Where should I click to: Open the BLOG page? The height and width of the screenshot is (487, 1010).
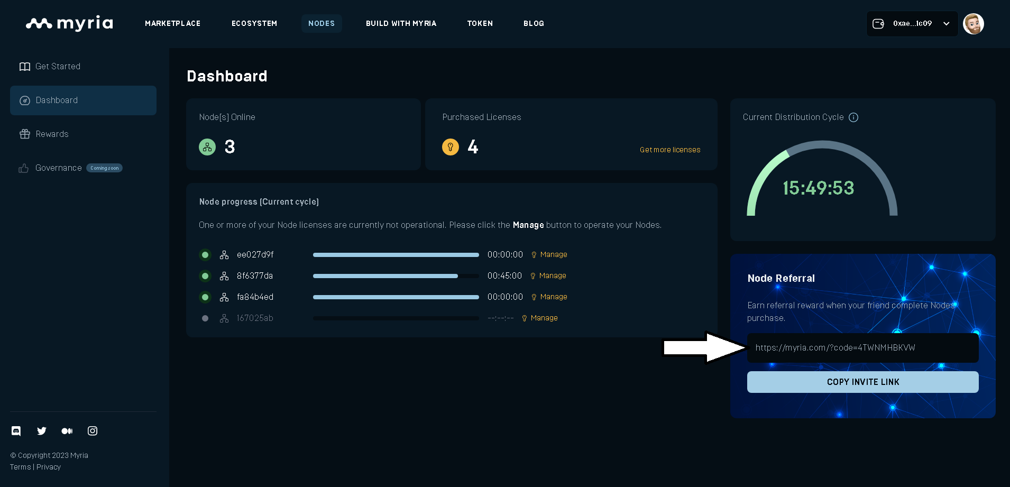[534, 23]
